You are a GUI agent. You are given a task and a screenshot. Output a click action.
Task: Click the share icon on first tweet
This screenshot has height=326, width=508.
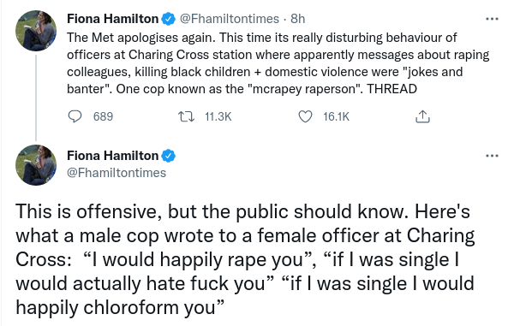(422, 116)
